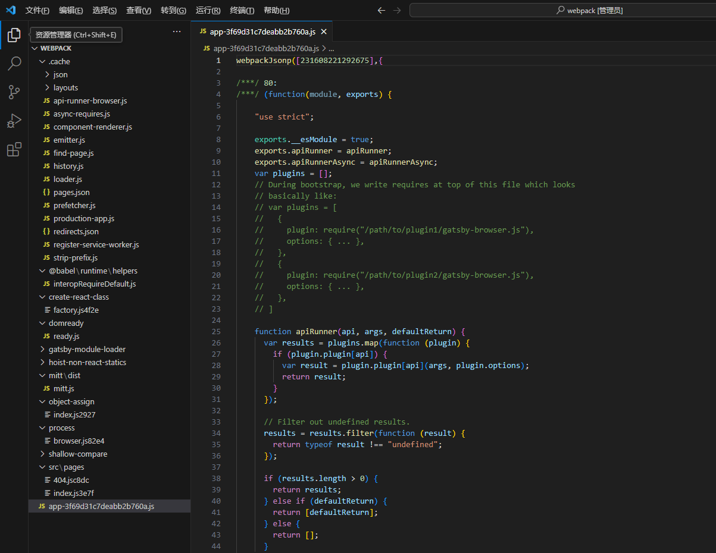Collapse the WEBPACK root folder
This screenshot has height=553, width=716.
click(x=110, y=48)
